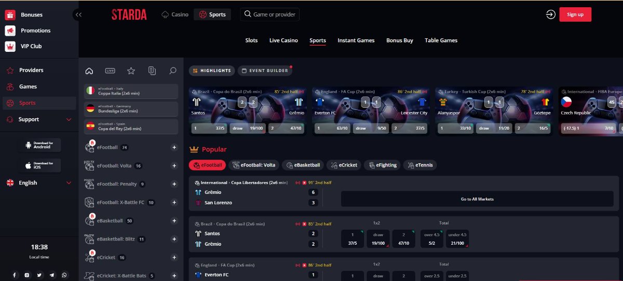Click the eBasketball sport icon in list

89,220
